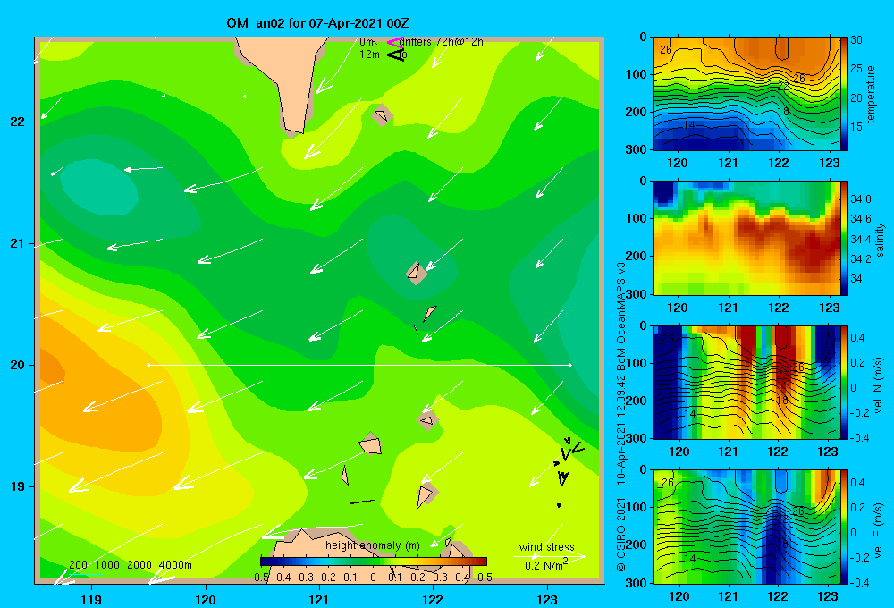Click the 122 longitude label under salinity panel
This screenshot has height=608, width=894.
pyautogui.click(x=779, y=308)
